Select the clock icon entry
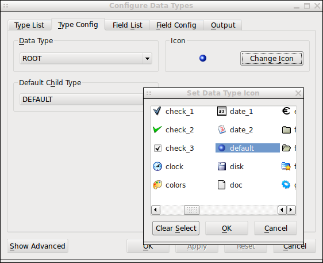Image resolution: width=323 pixels, height=263 pixels. point(157,166)
